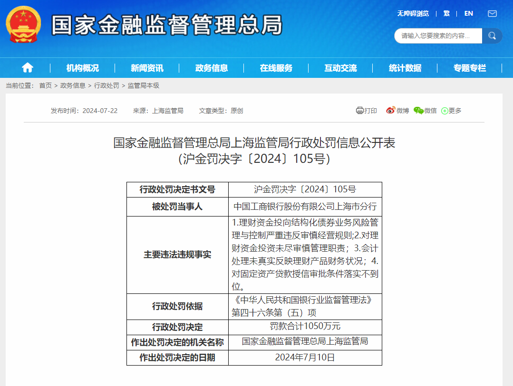Click table cell 行政处罚决定书文号

(177, 189)
